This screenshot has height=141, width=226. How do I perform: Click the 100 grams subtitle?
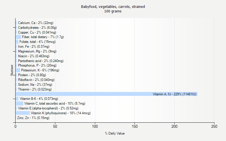113,11
